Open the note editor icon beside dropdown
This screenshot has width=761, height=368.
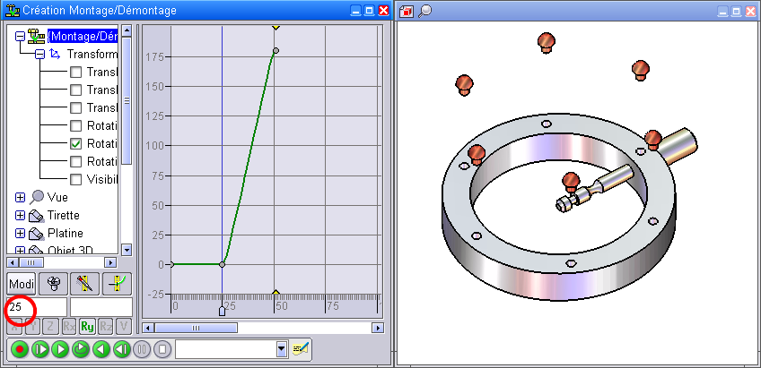pos(301,349)
